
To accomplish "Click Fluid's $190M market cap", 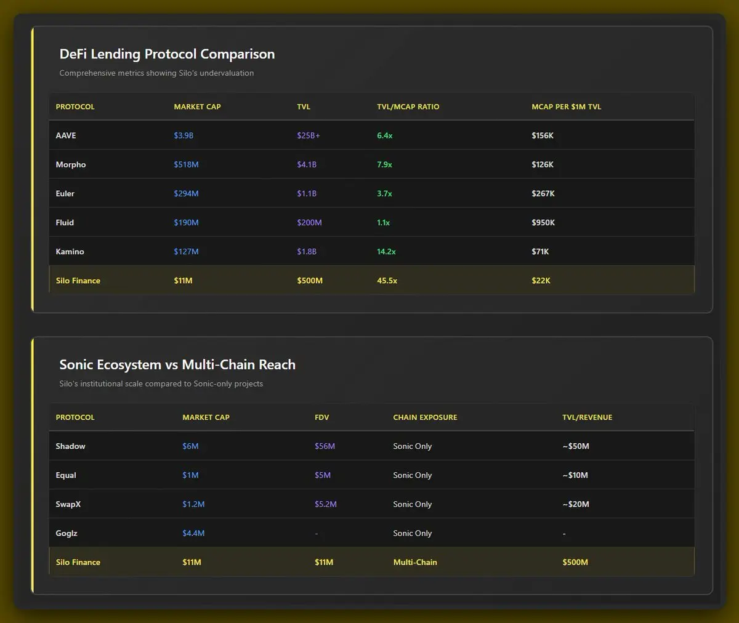I will [x=186, y=222].
